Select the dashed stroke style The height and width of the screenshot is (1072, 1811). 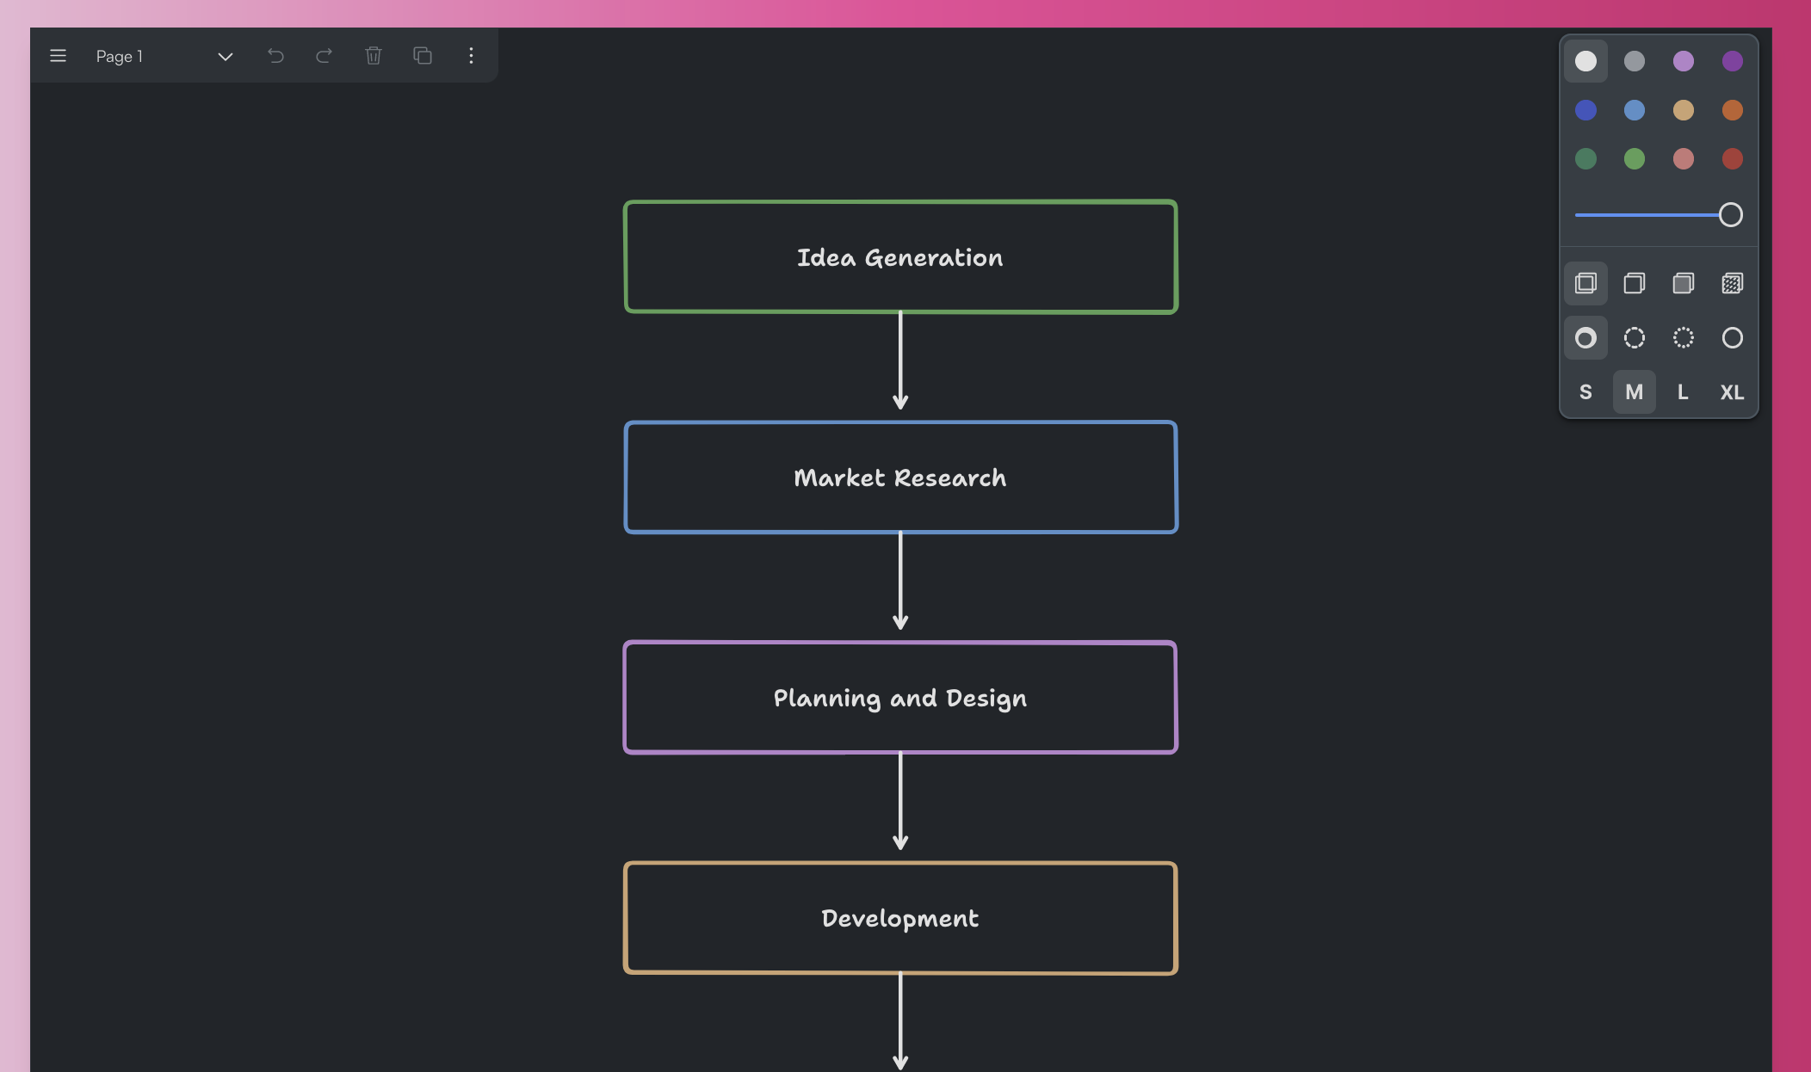click(1634, 337)
